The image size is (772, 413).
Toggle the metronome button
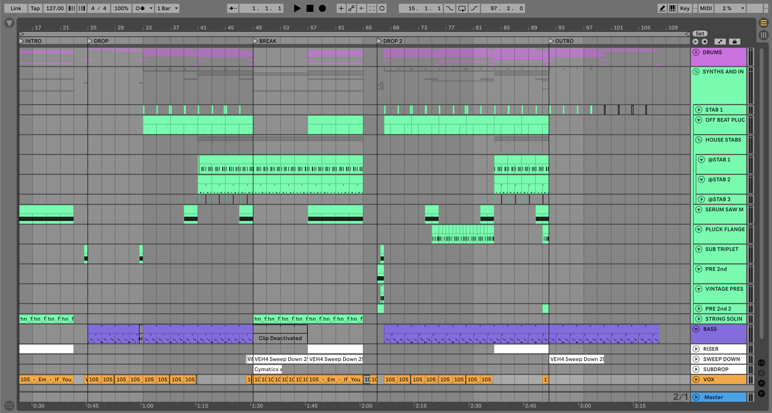click(x=140, y=8)
